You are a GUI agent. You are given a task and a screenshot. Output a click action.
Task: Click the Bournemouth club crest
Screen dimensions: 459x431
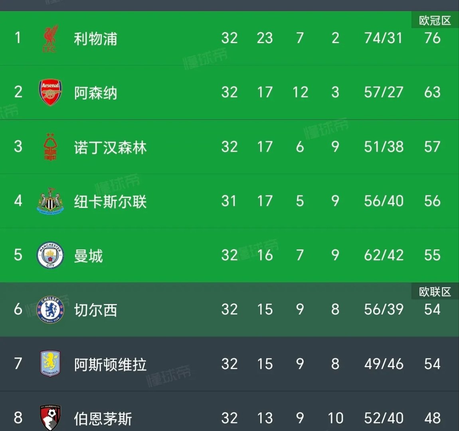pyautogui.click(x=50, y=417)
